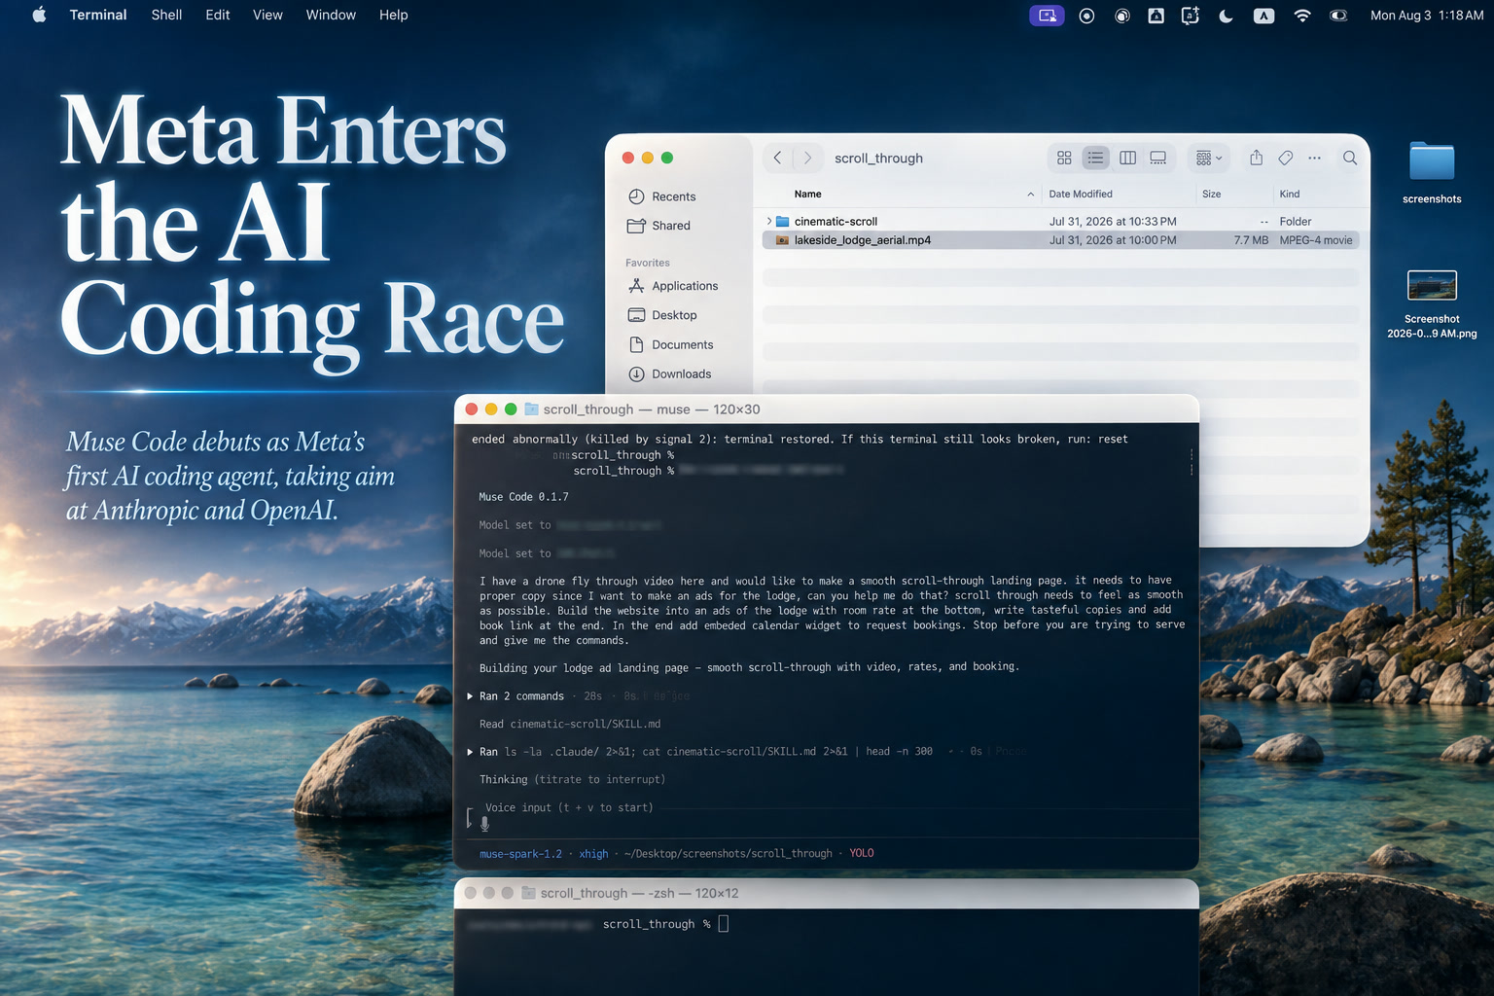Click the zsh Terminal window title bar

tap(827, 893)
